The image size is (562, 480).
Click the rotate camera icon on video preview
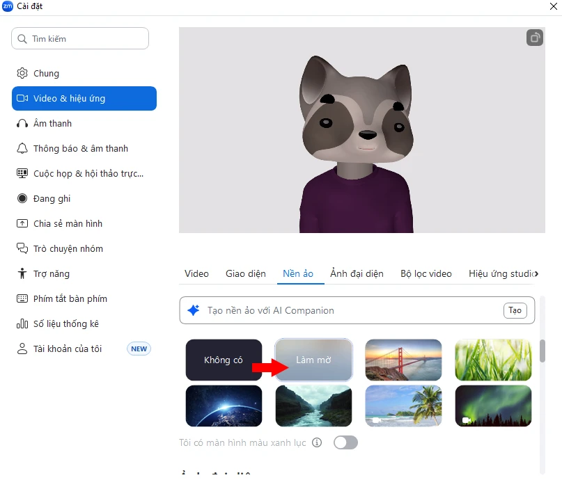pos(534,38)
